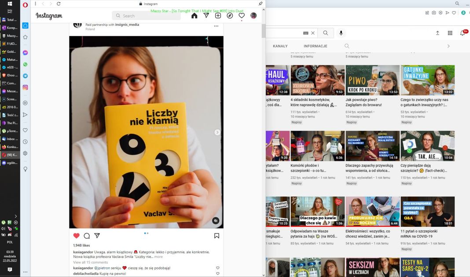View all 15 comments link

coord(90,262)
